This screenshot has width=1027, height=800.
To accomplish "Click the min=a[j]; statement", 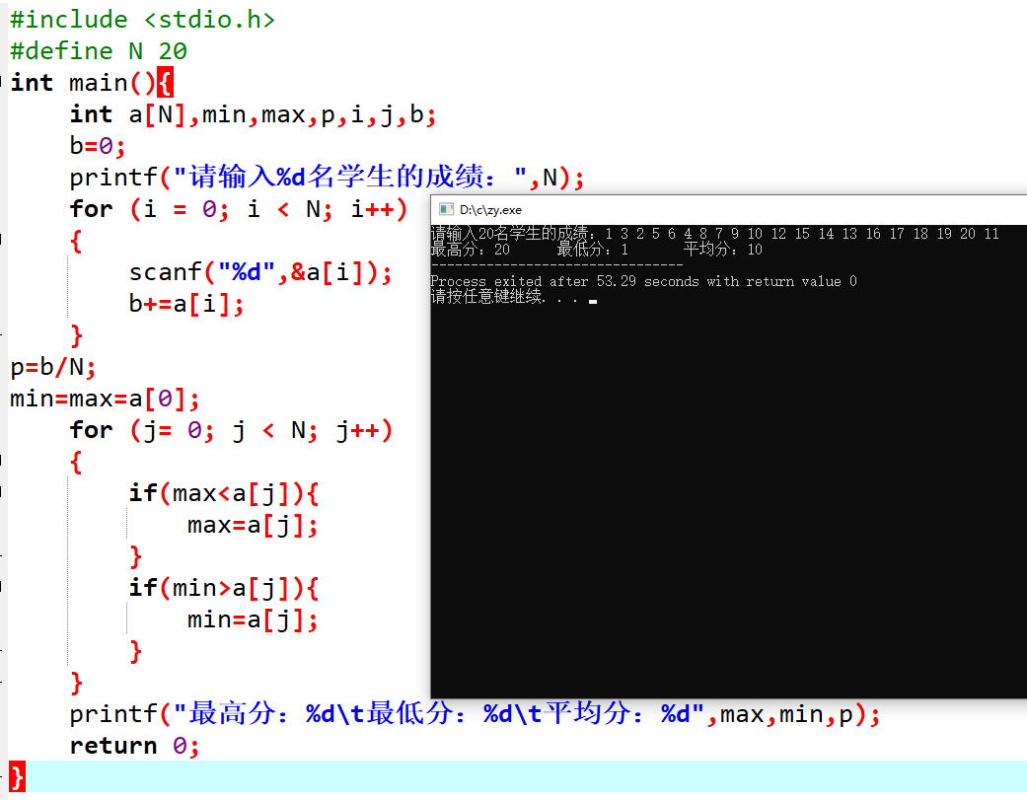I will 253,619.
